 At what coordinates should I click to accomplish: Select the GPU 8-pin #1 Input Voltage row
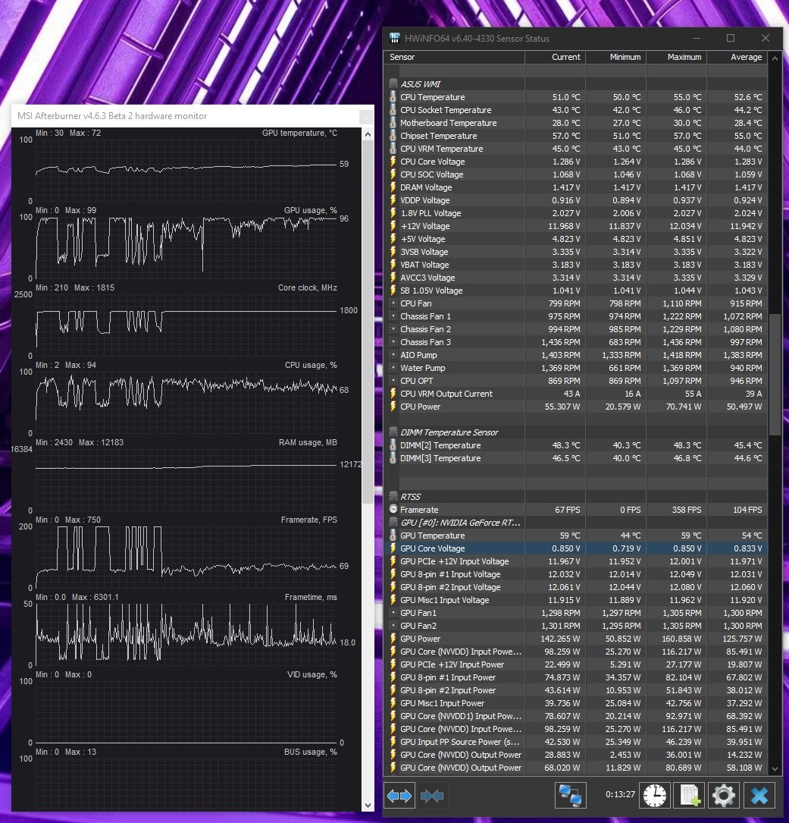575,573
